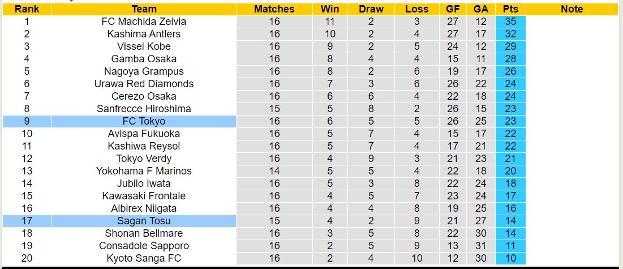Click the Note column header

(572, 9)
